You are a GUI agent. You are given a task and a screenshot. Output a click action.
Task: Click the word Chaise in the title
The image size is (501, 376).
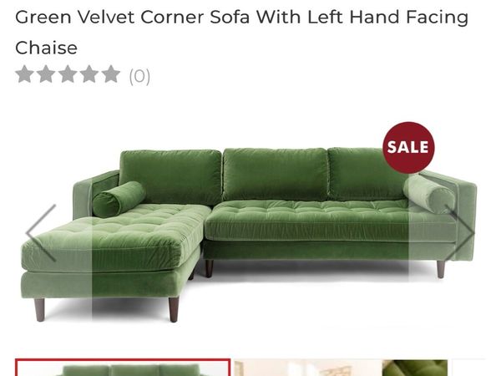click(46, 48)
